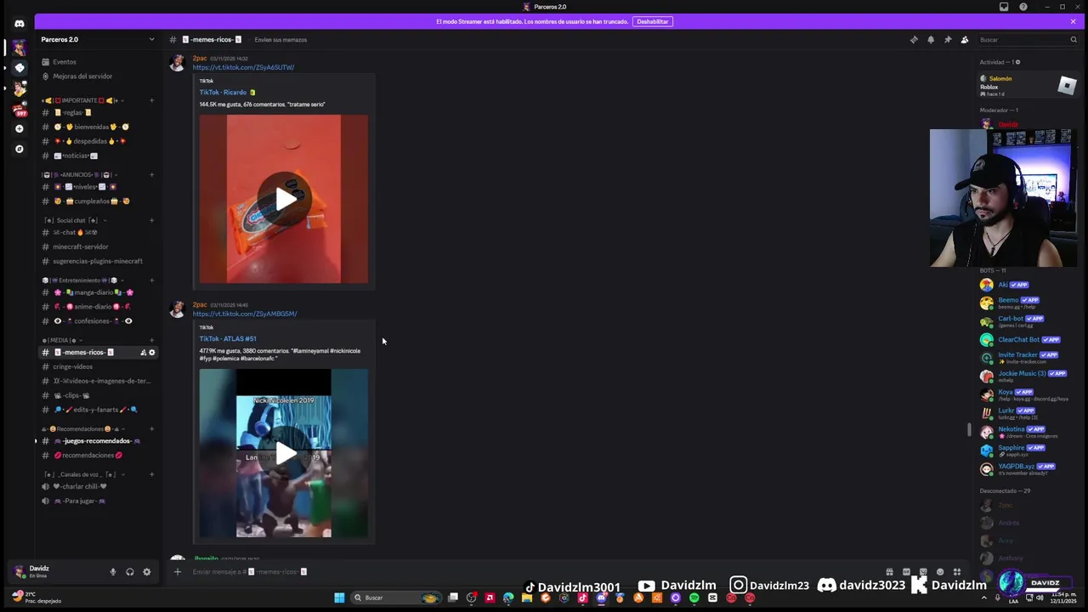Click the help icon in Discord title bar
The width and height of the screenshot is (1088, 612).
click(x=1023, y=7)
